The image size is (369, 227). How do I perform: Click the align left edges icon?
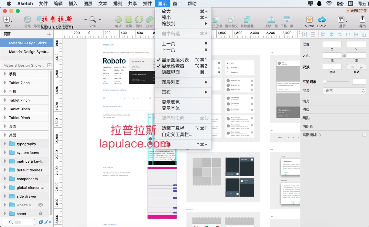click(x=323, y=34)
